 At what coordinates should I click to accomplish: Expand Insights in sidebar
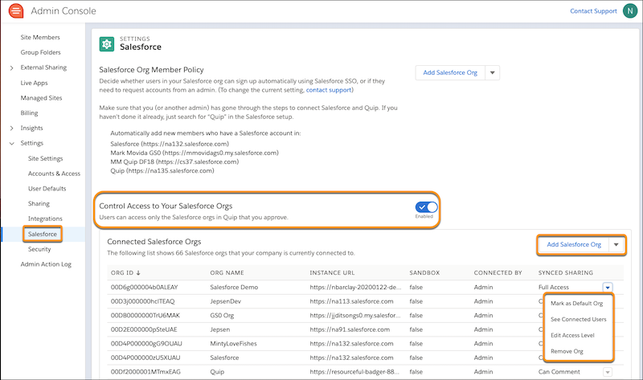(11, 129)
